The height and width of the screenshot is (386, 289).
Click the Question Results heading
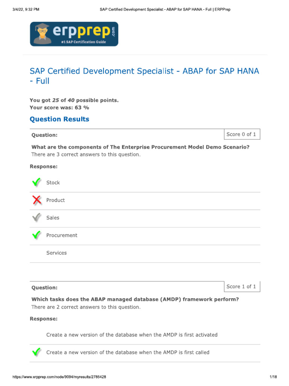(x=59, y=119)
